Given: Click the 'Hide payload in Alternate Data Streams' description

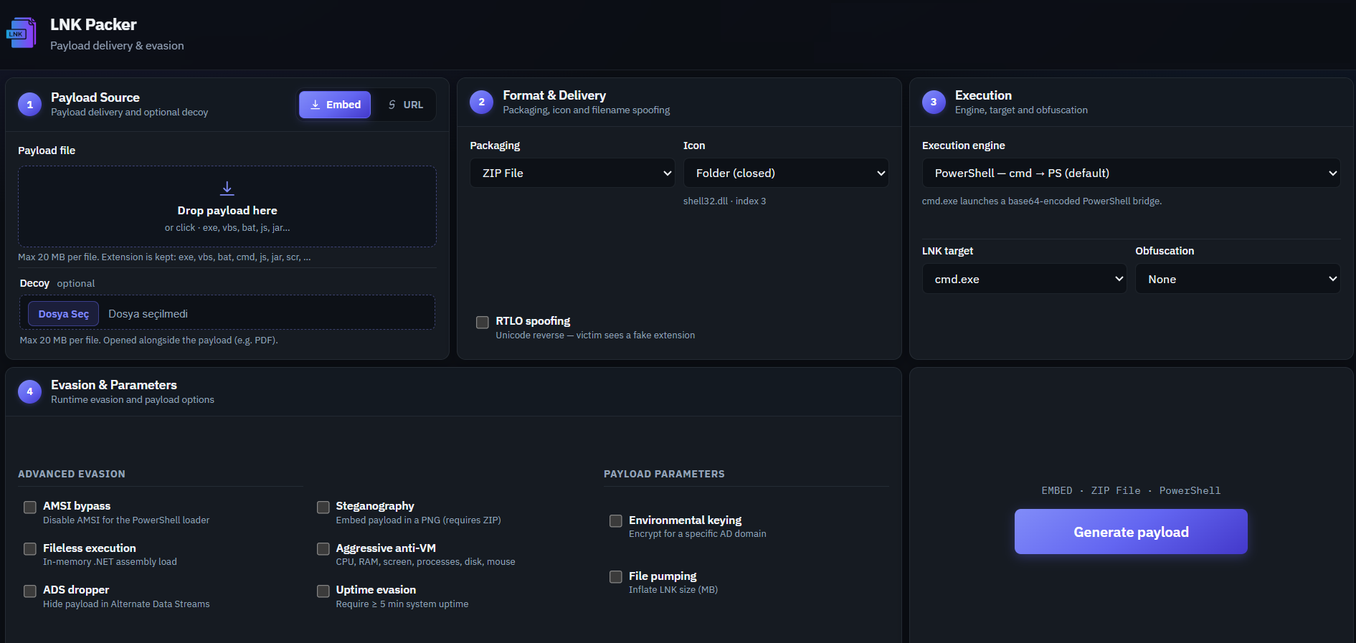Looking at the screenshot, I should tap(126, 604).
